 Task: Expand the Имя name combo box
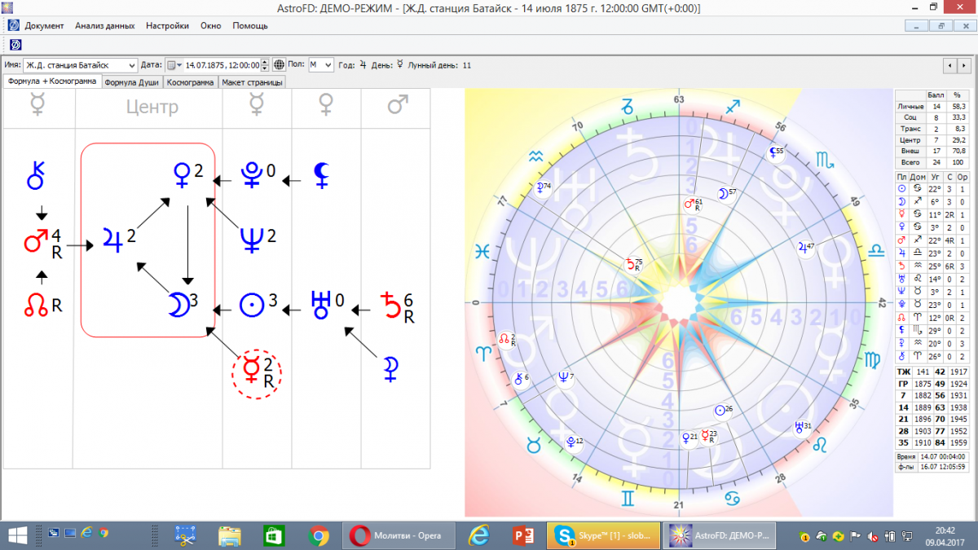(x=132, y=65)
